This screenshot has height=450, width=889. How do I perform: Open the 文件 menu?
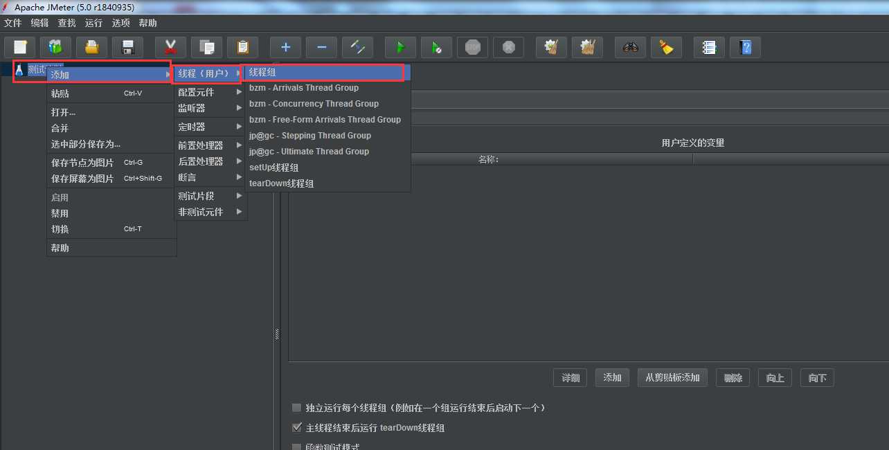[x=13, y=23]
